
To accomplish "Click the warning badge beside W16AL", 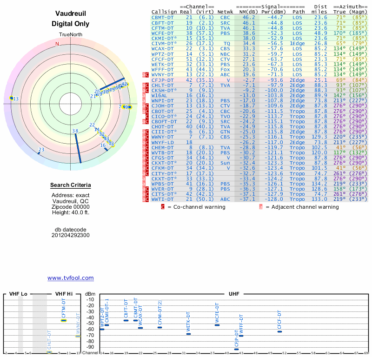I will (144, 96).
